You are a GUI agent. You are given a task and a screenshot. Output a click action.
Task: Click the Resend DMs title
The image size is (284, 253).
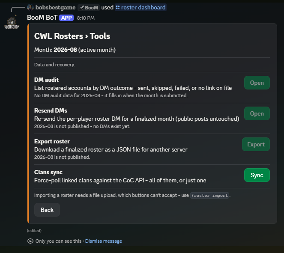pyautogui.click(x=51, y=110)
